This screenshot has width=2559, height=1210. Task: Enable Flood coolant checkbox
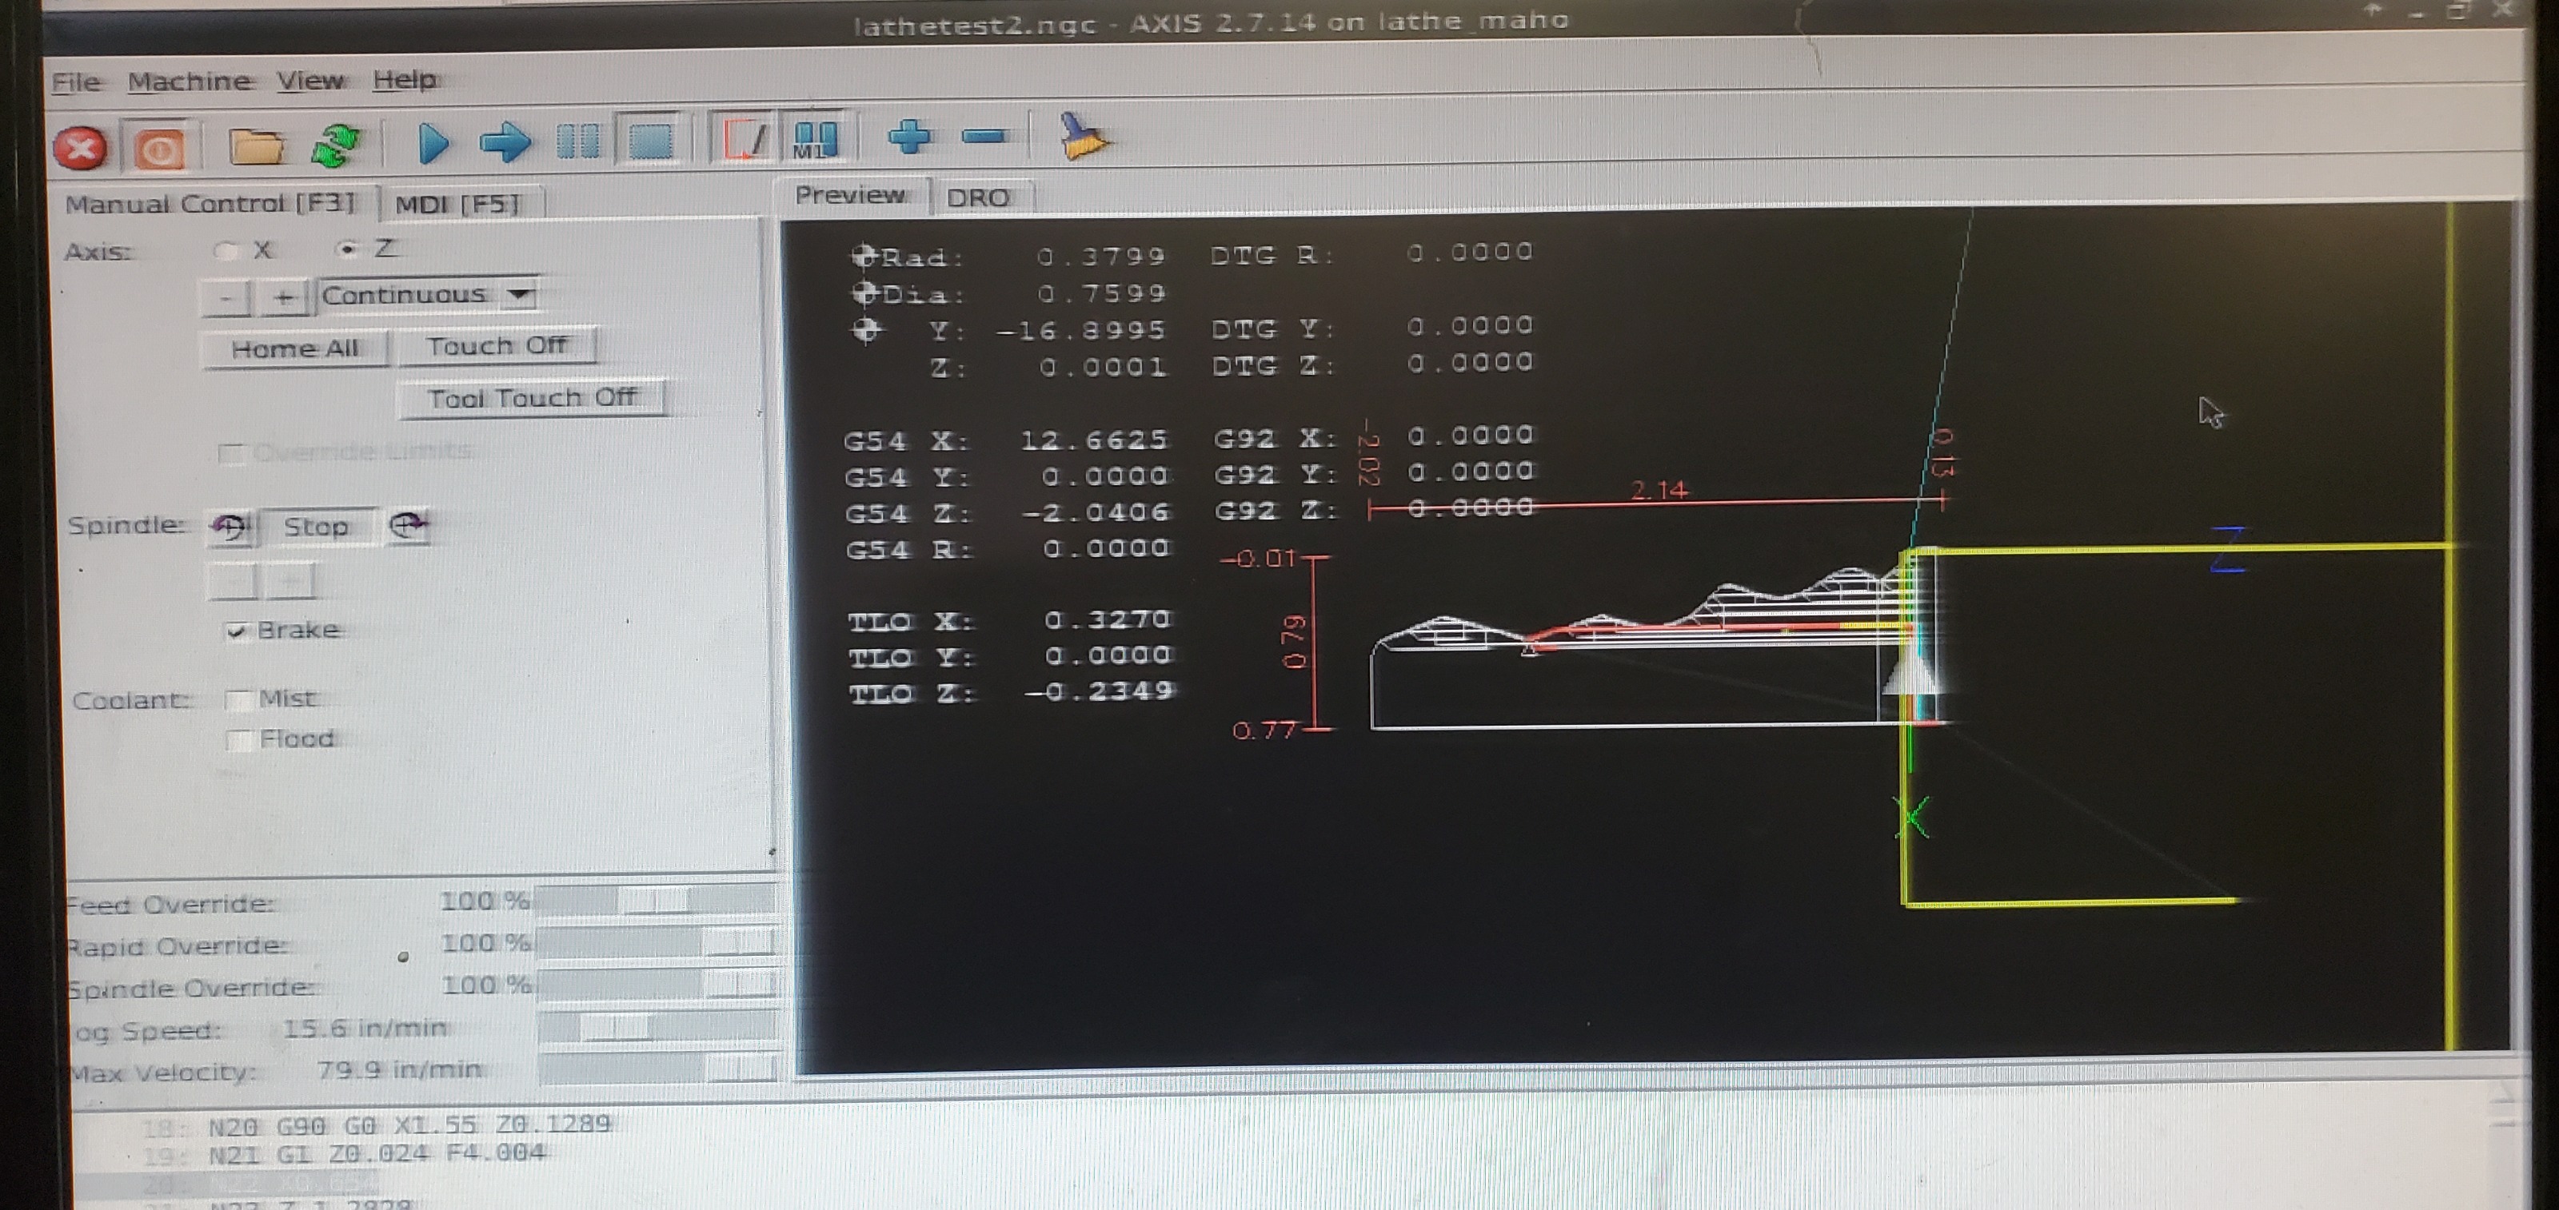237,741
